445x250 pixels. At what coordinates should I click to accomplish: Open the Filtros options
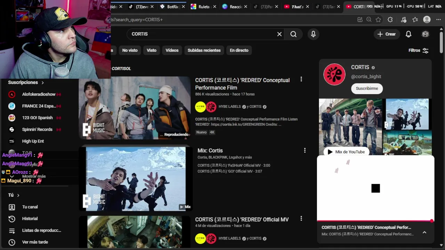click(x=418, y=50)
